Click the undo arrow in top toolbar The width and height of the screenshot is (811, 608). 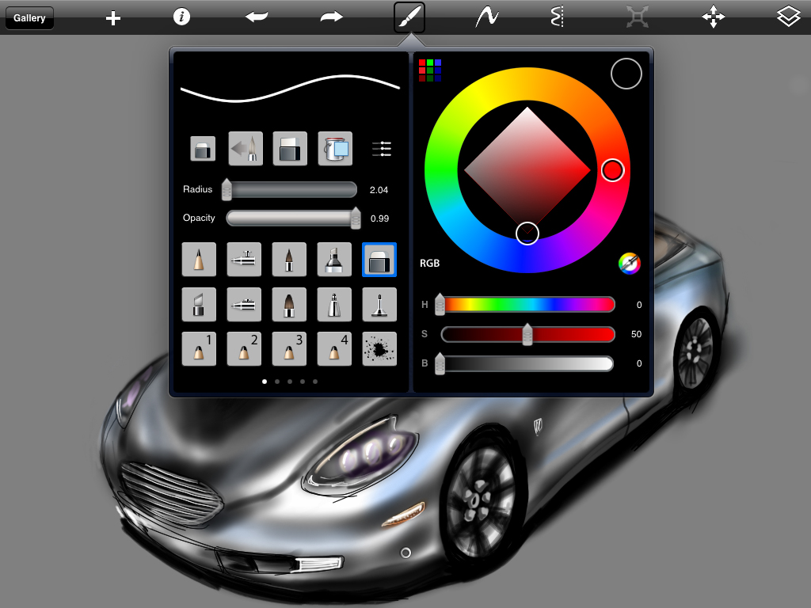coord(257,17)
